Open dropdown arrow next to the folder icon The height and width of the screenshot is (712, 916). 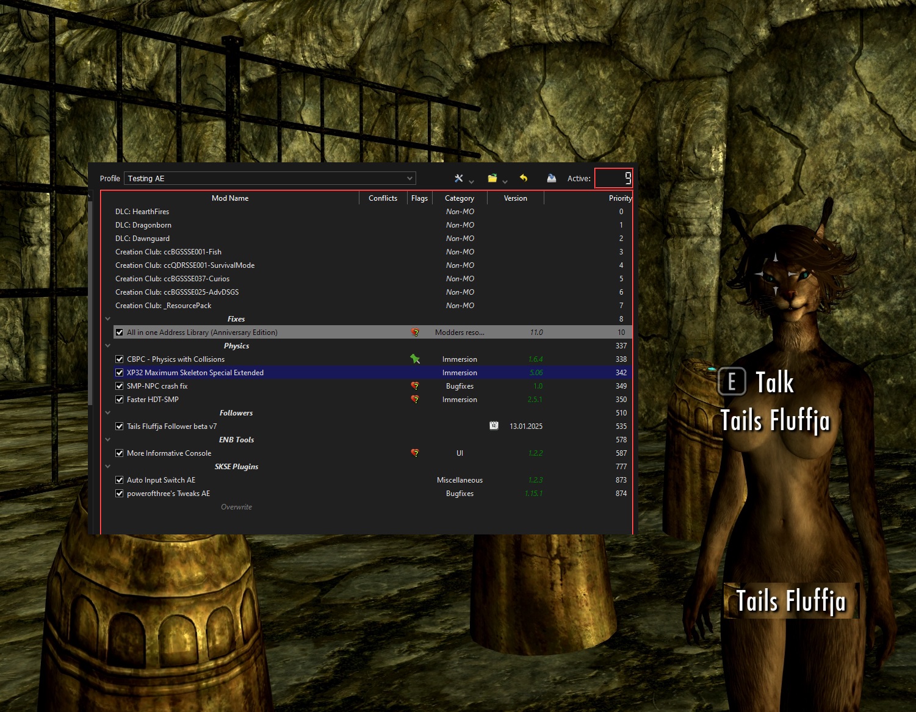[505, 181]
